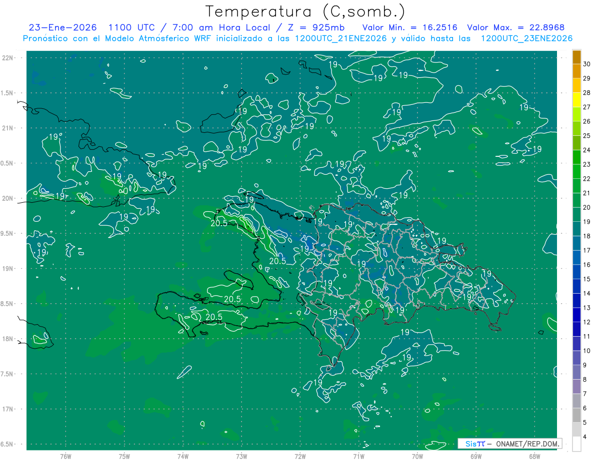Click the '21N' latitude axis label
600x463 pixels.
click(7, 128)
